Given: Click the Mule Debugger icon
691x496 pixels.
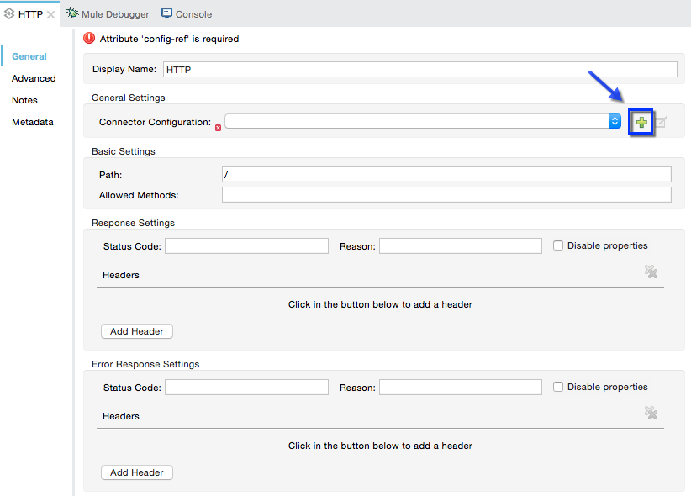Looking at the screenshot, I should (73, 13).
